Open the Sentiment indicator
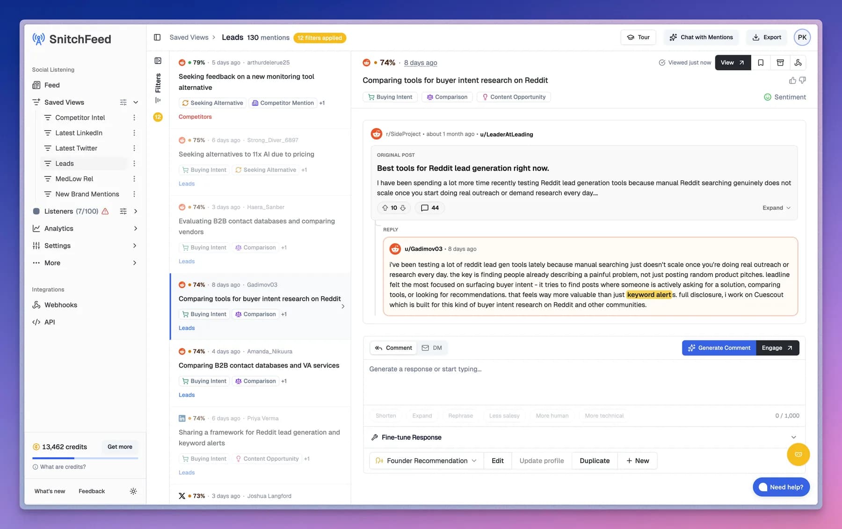The width and height of the screenshot is (842, 529). 784,97
